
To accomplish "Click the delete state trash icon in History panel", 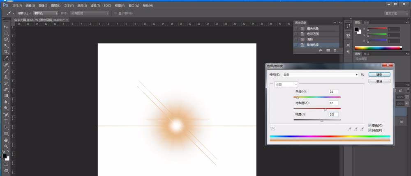I will click(x=335, y=50).
